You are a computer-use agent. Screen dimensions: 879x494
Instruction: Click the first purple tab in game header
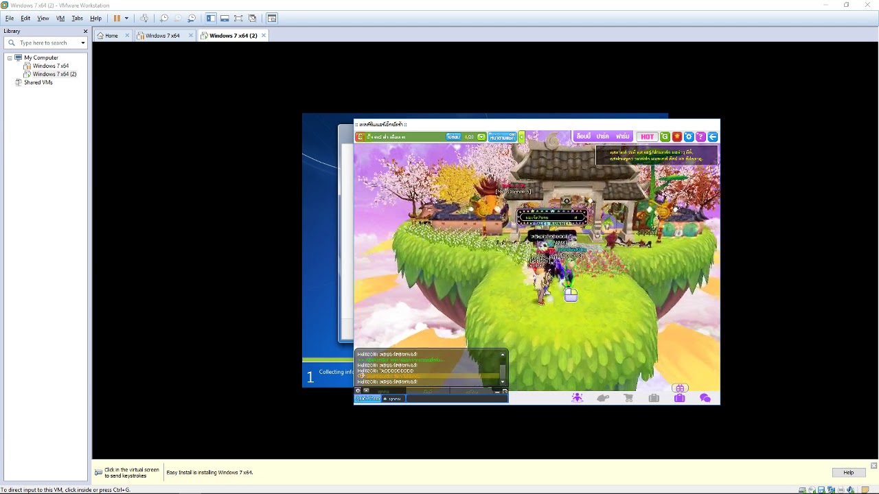(x=584, y=137)
